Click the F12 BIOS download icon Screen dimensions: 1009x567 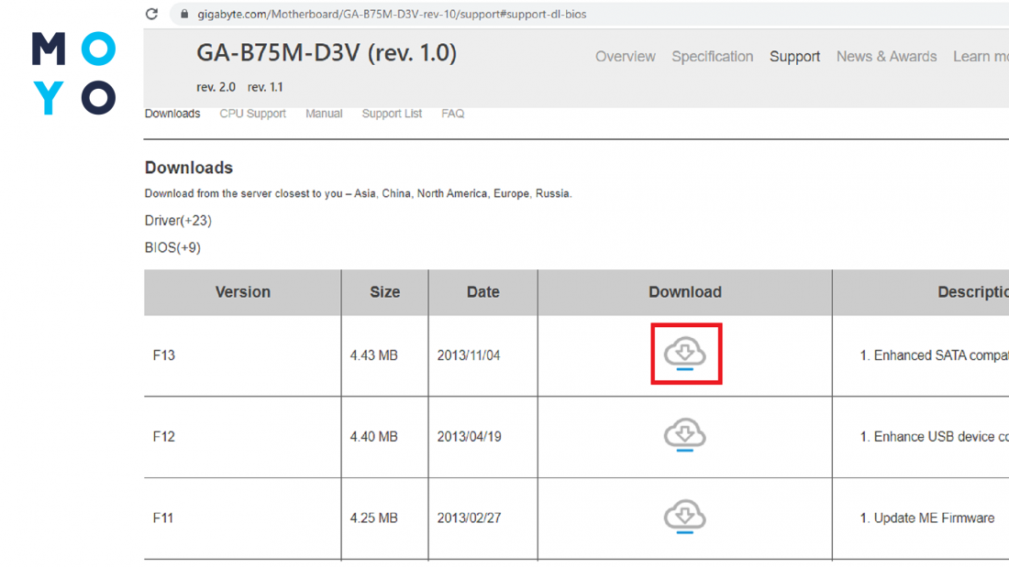[x=685, y=434]
